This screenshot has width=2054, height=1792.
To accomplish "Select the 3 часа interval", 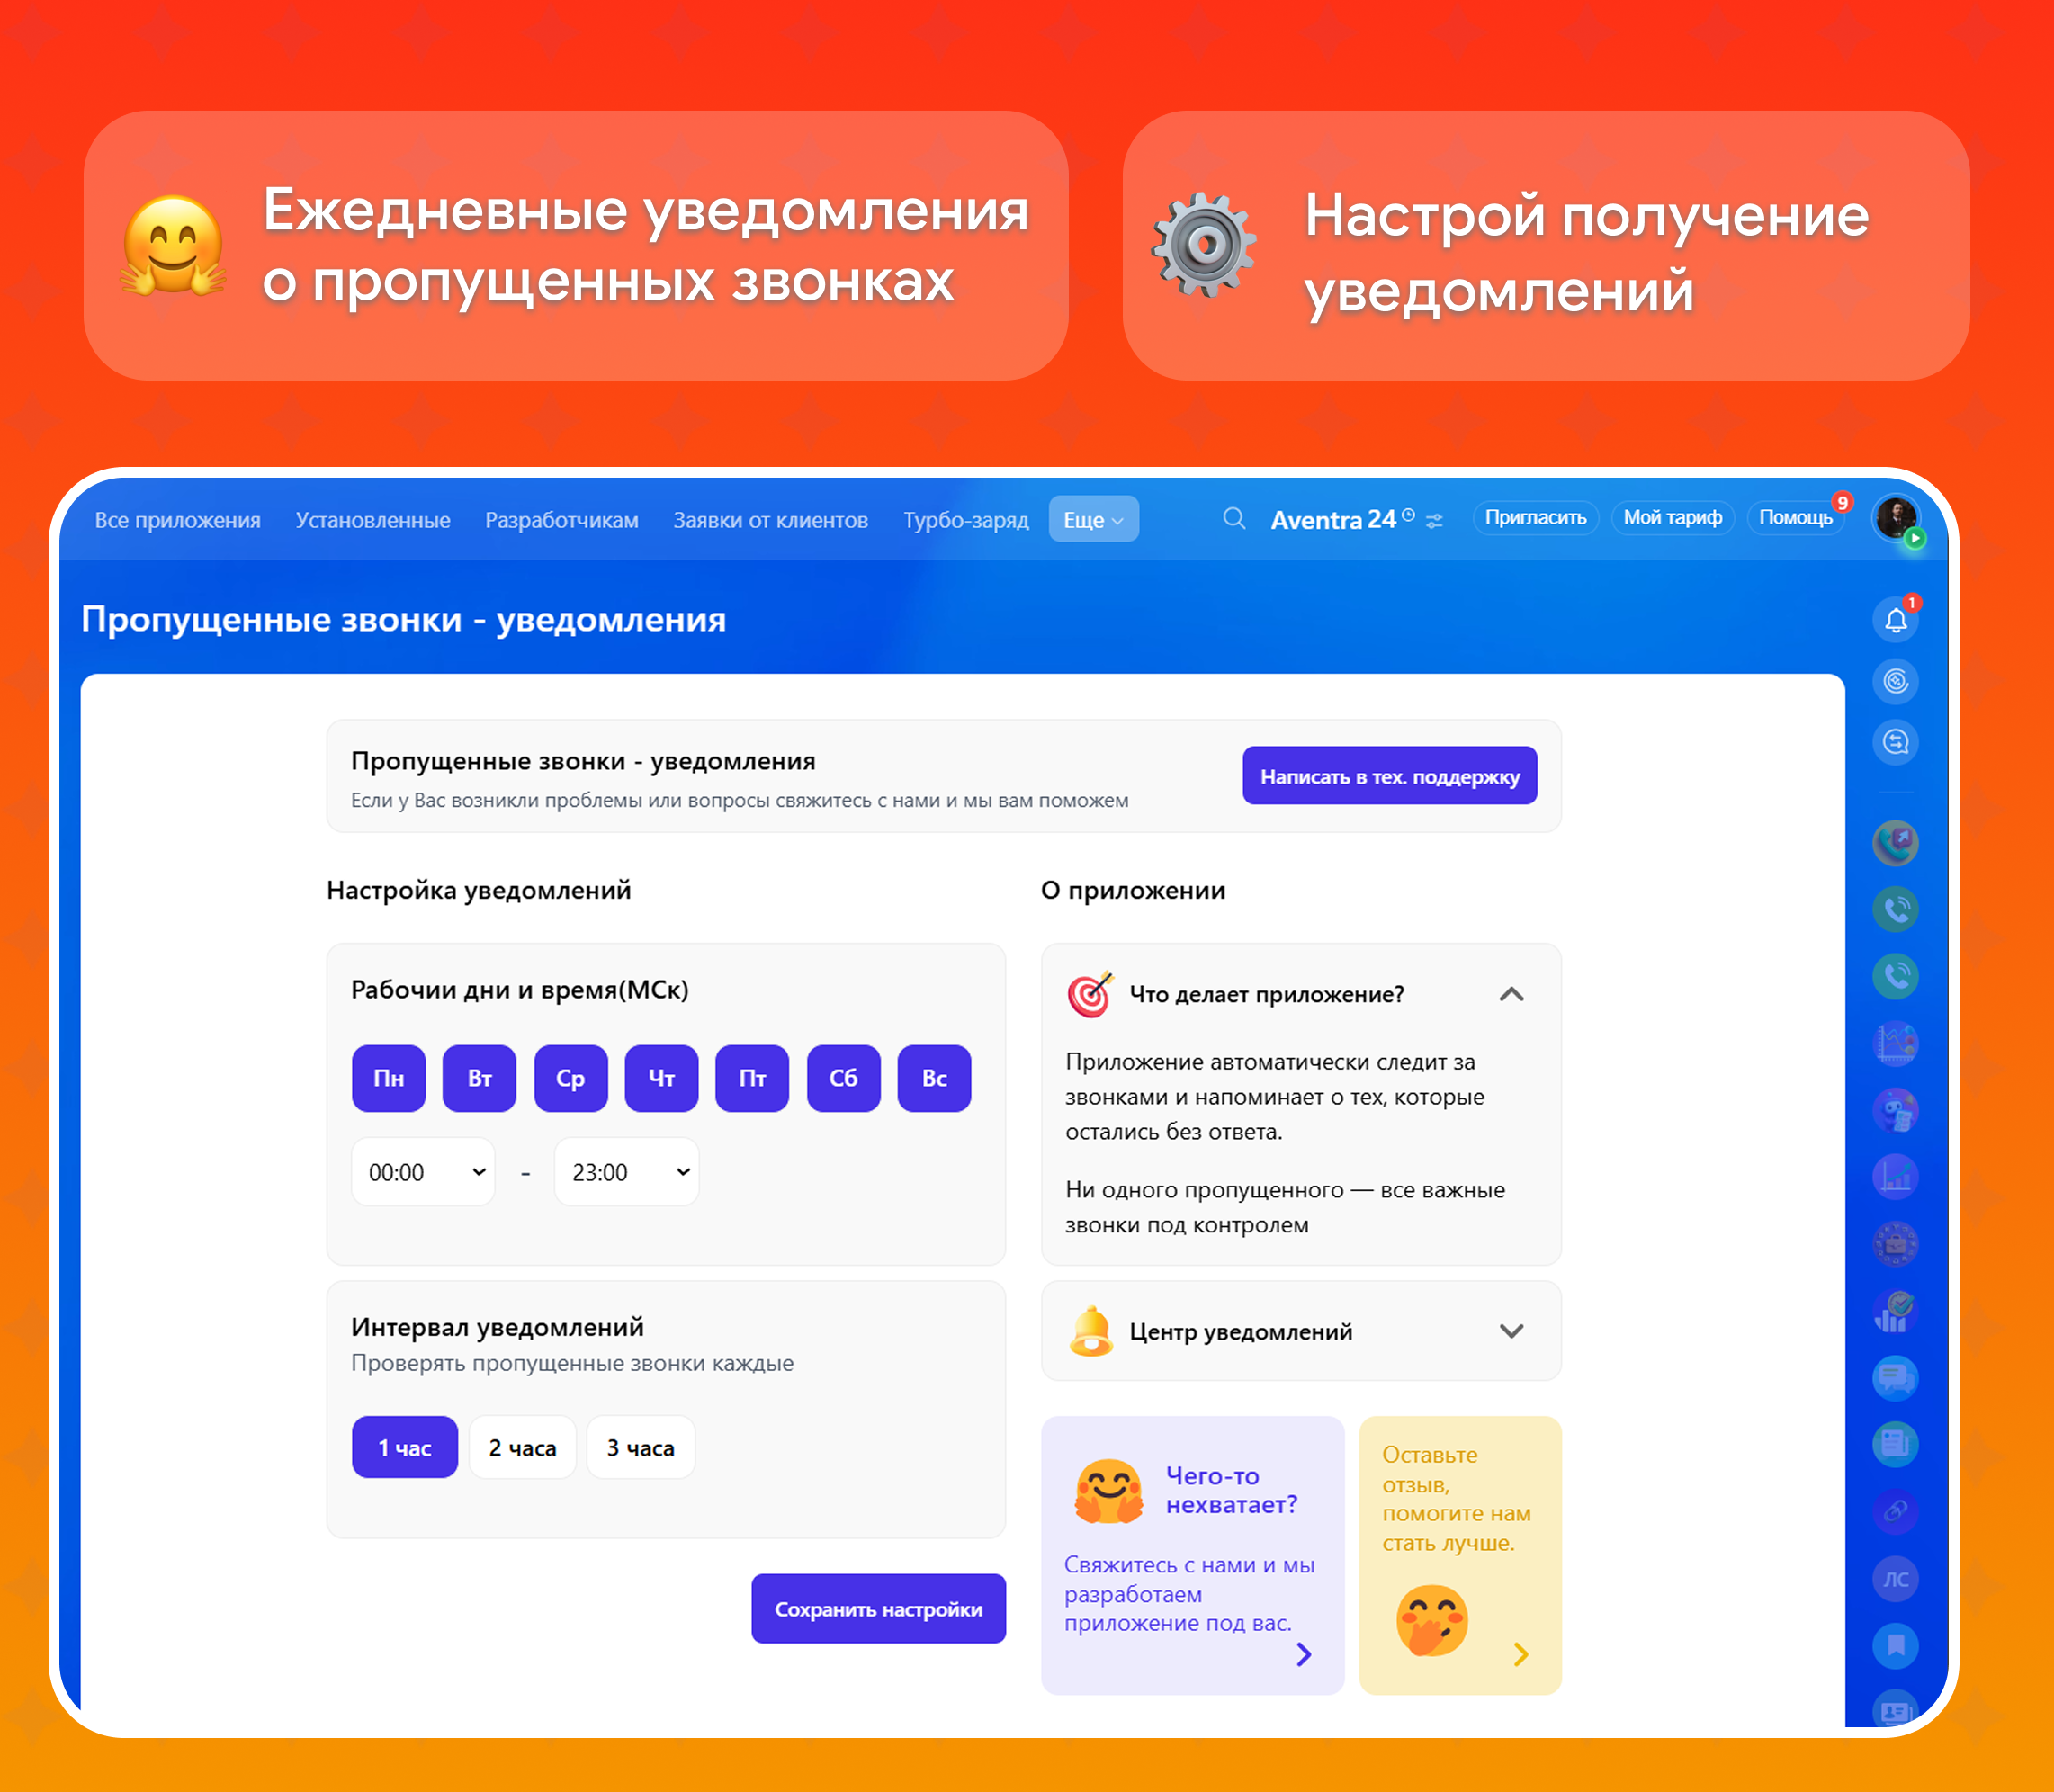I will 640,1447.
